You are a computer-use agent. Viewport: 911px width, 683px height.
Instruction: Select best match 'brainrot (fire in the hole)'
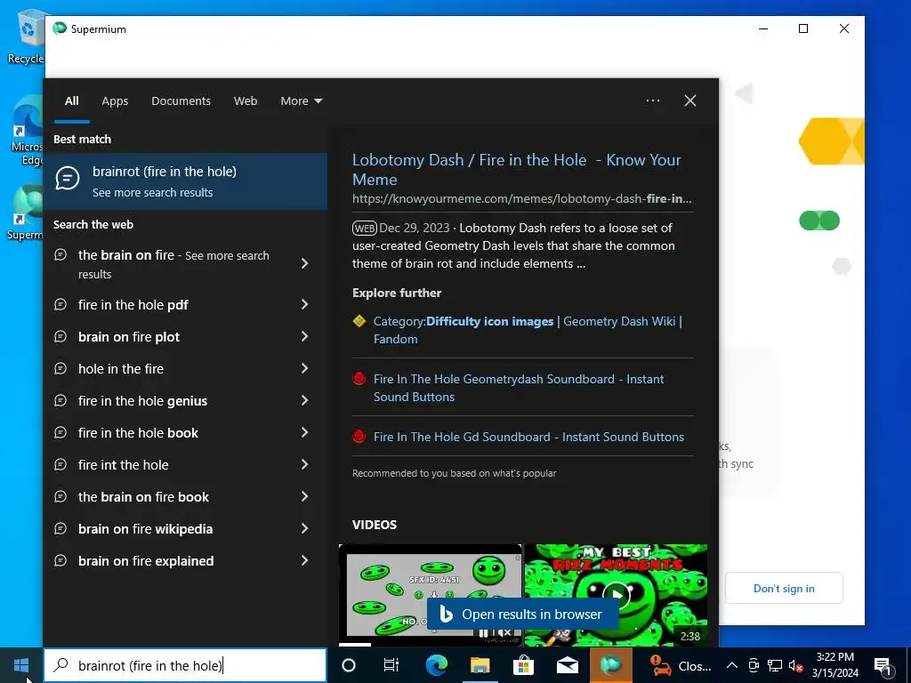click(x=185, y=181)
